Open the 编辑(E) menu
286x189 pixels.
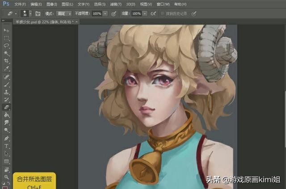(x=36, y=4)
